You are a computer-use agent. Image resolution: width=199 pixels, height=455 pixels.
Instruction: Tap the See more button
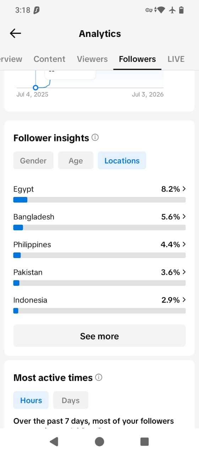pos(99,336)
